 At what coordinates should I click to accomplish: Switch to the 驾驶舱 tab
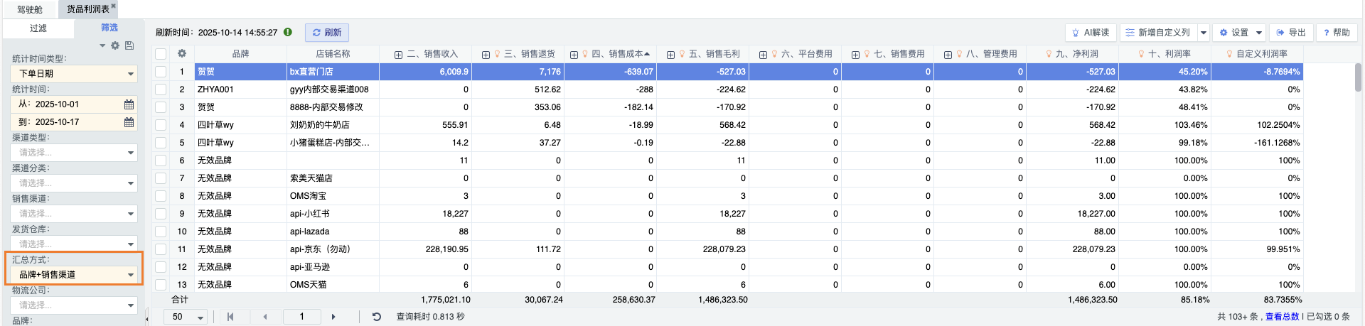coord(30,9)
